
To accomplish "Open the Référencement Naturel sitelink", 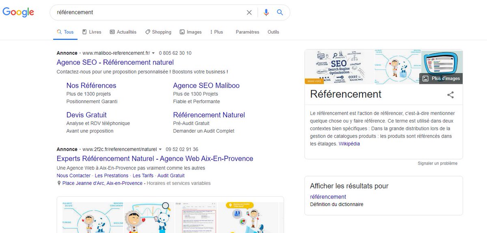I will coord(209,115).
